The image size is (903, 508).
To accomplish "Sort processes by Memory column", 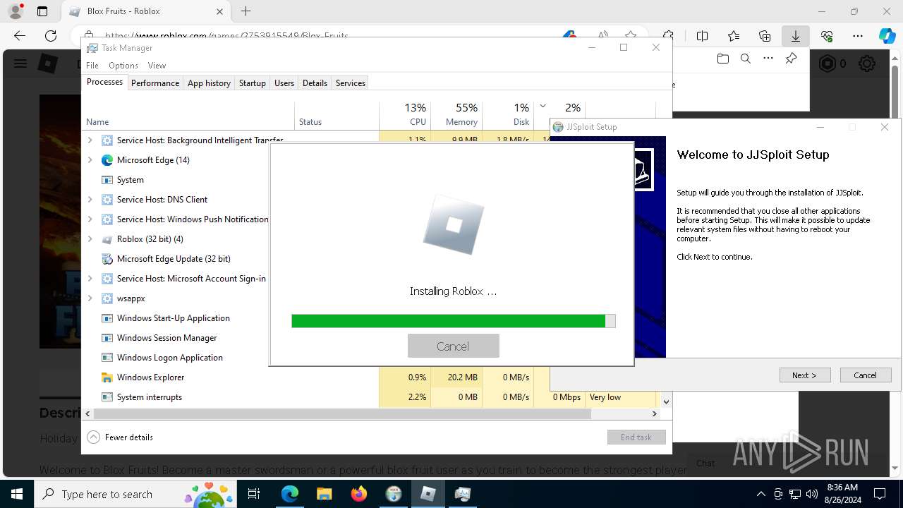I will [x=456, y=114].
